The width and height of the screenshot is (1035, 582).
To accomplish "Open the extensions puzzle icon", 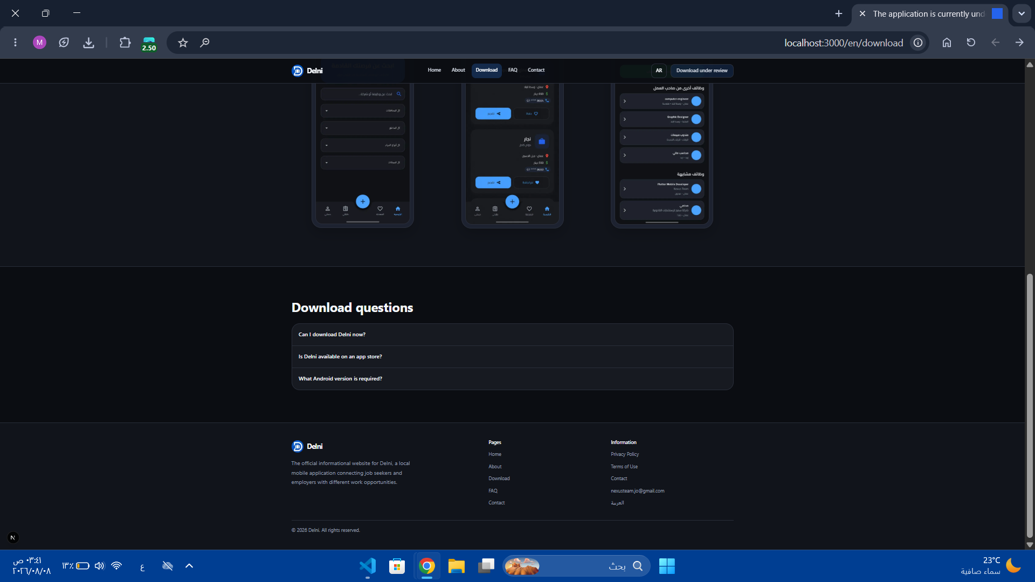I will 125,43.
